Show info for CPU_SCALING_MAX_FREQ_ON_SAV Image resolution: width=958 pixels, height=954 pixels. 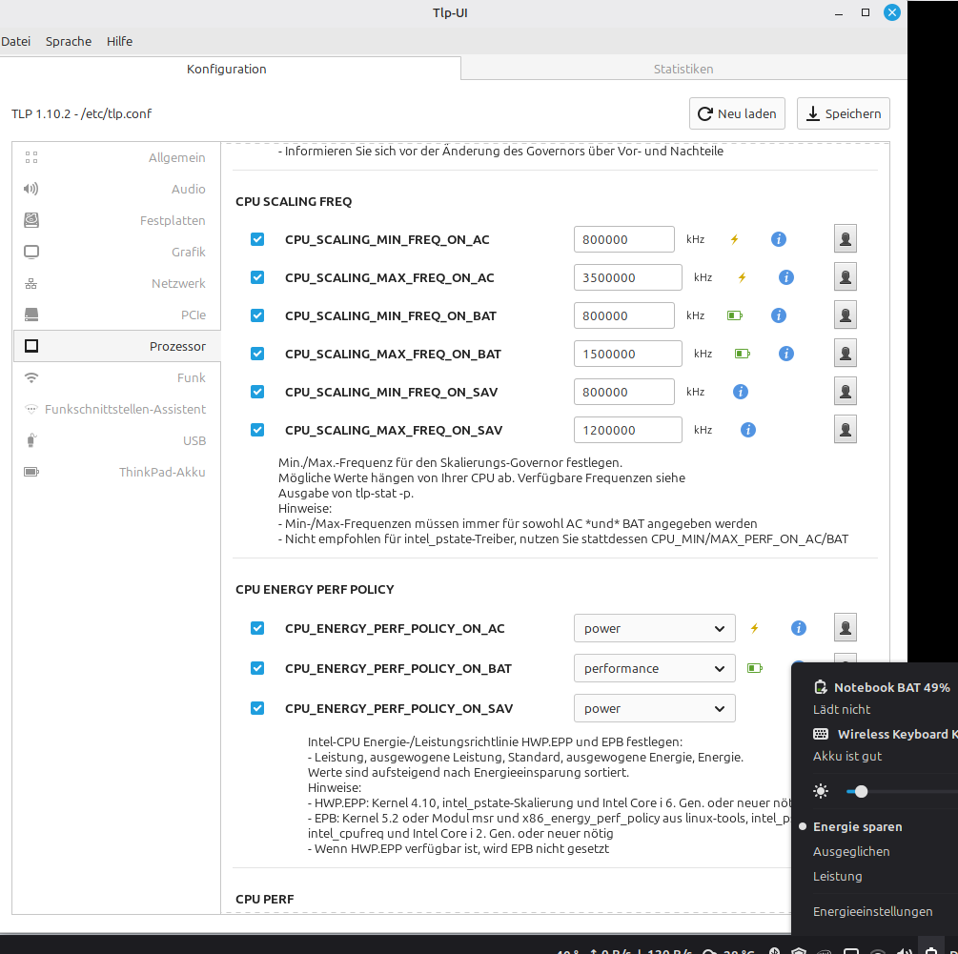click(x=748, y=430)
